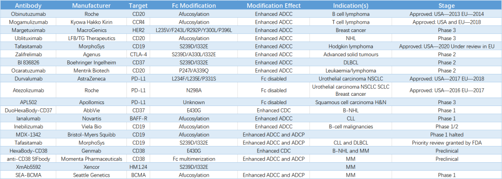Click the Phase 1 halted stage cell

[x=447, y=134]
